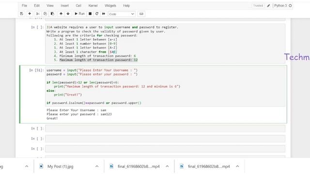Move selected cell up arrow
This screenshot has width=310, height=174.
(x=61, y=14)
